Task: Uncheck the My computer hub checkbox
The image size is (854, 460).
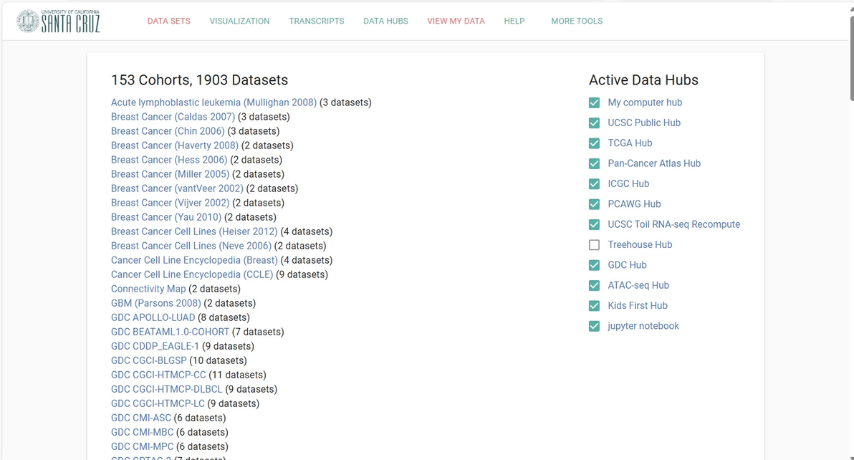Action: [594, 102]
